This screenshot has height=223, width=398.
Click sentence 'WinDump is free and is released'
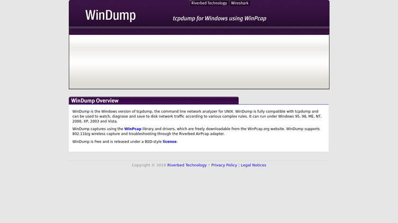tap(125, 141)
